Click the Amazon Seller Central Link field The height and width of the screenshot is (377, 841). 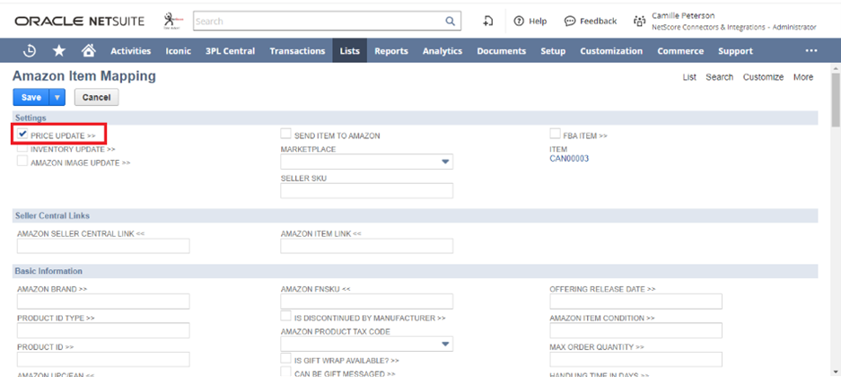click(x=103, y=246)
